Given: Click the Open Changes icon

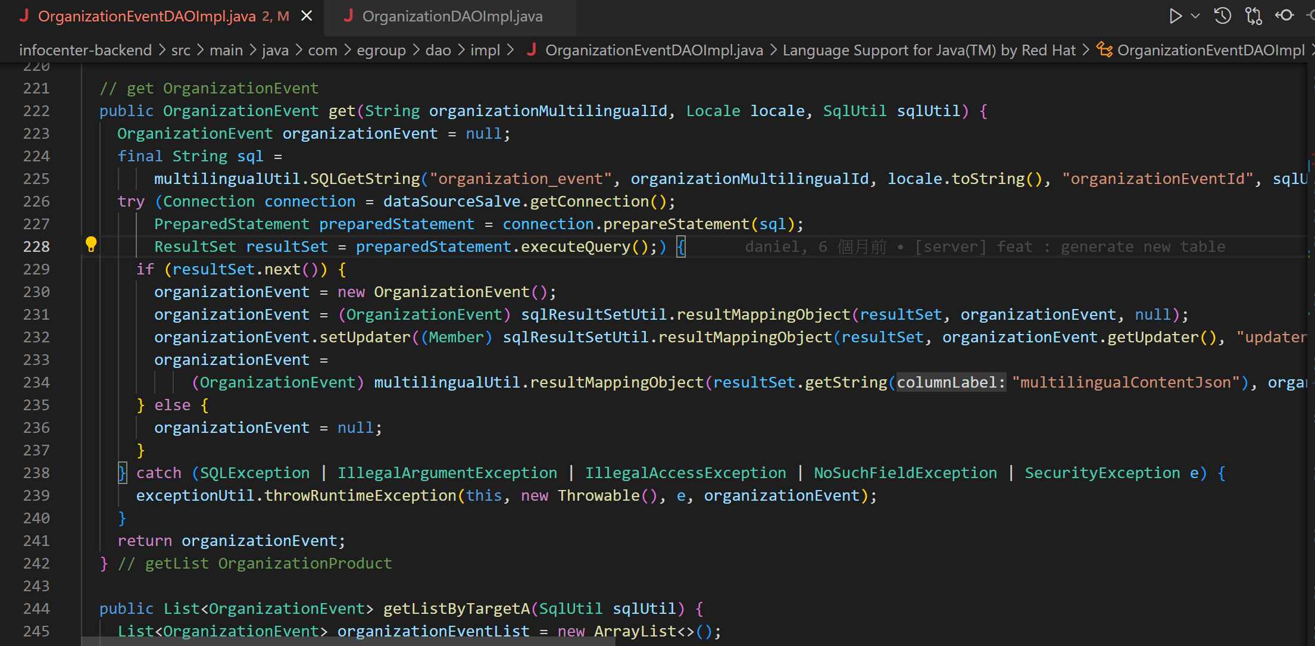Looking at the screenshot, I should [1285, 15].
